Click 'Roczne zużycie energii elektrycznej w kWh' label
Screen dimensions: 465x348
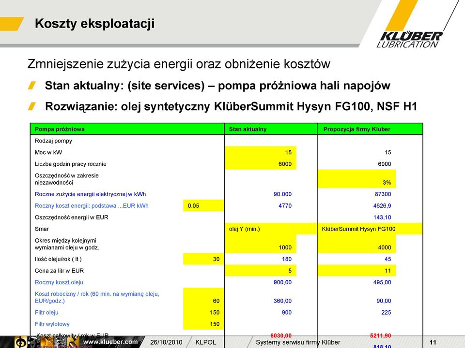91,194
